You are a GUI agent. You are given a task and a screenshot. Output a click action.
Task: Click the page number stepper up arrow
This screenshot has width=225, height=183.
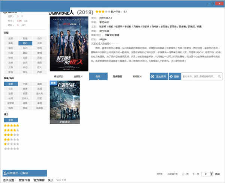tap(211, 173)
